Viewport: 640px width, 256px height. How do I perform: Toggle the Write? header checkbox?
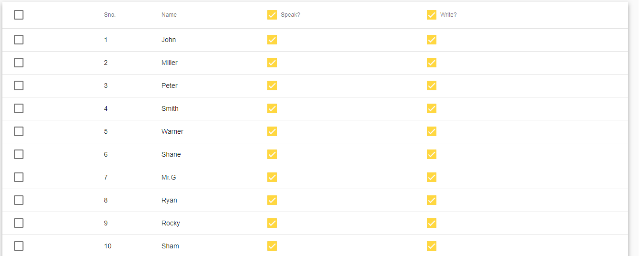click(432, 15)
